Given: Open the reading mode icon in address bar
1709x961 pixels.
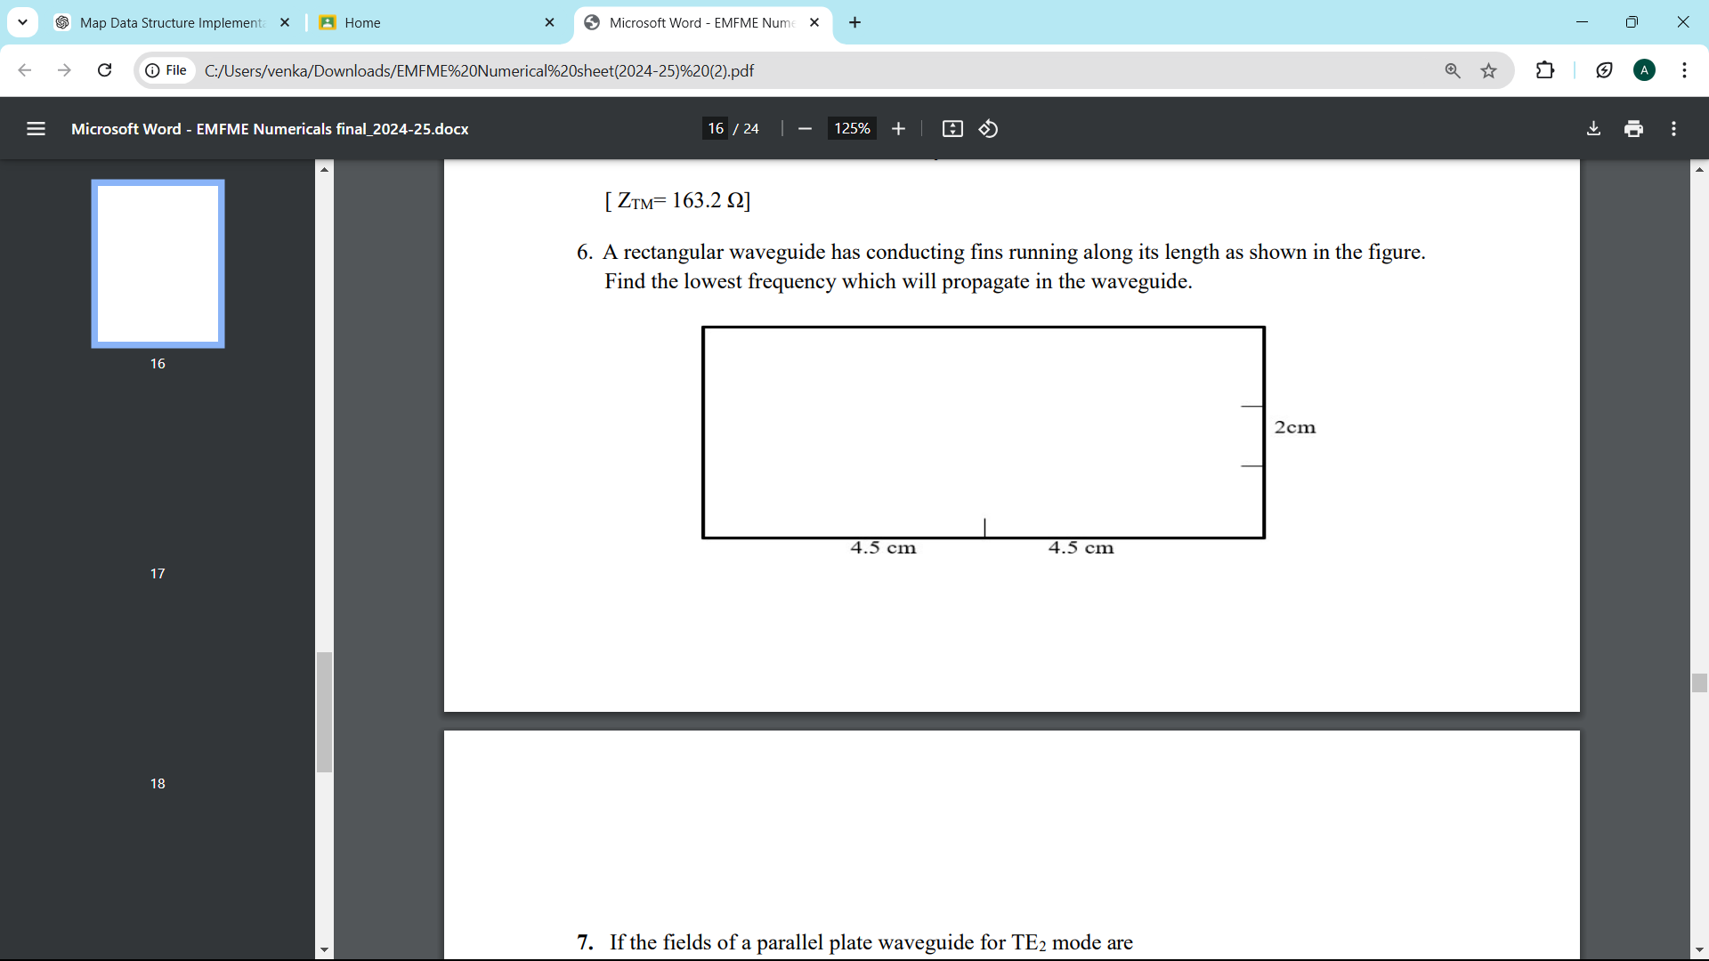Looking at the screenshot, I should point(1604,70).
